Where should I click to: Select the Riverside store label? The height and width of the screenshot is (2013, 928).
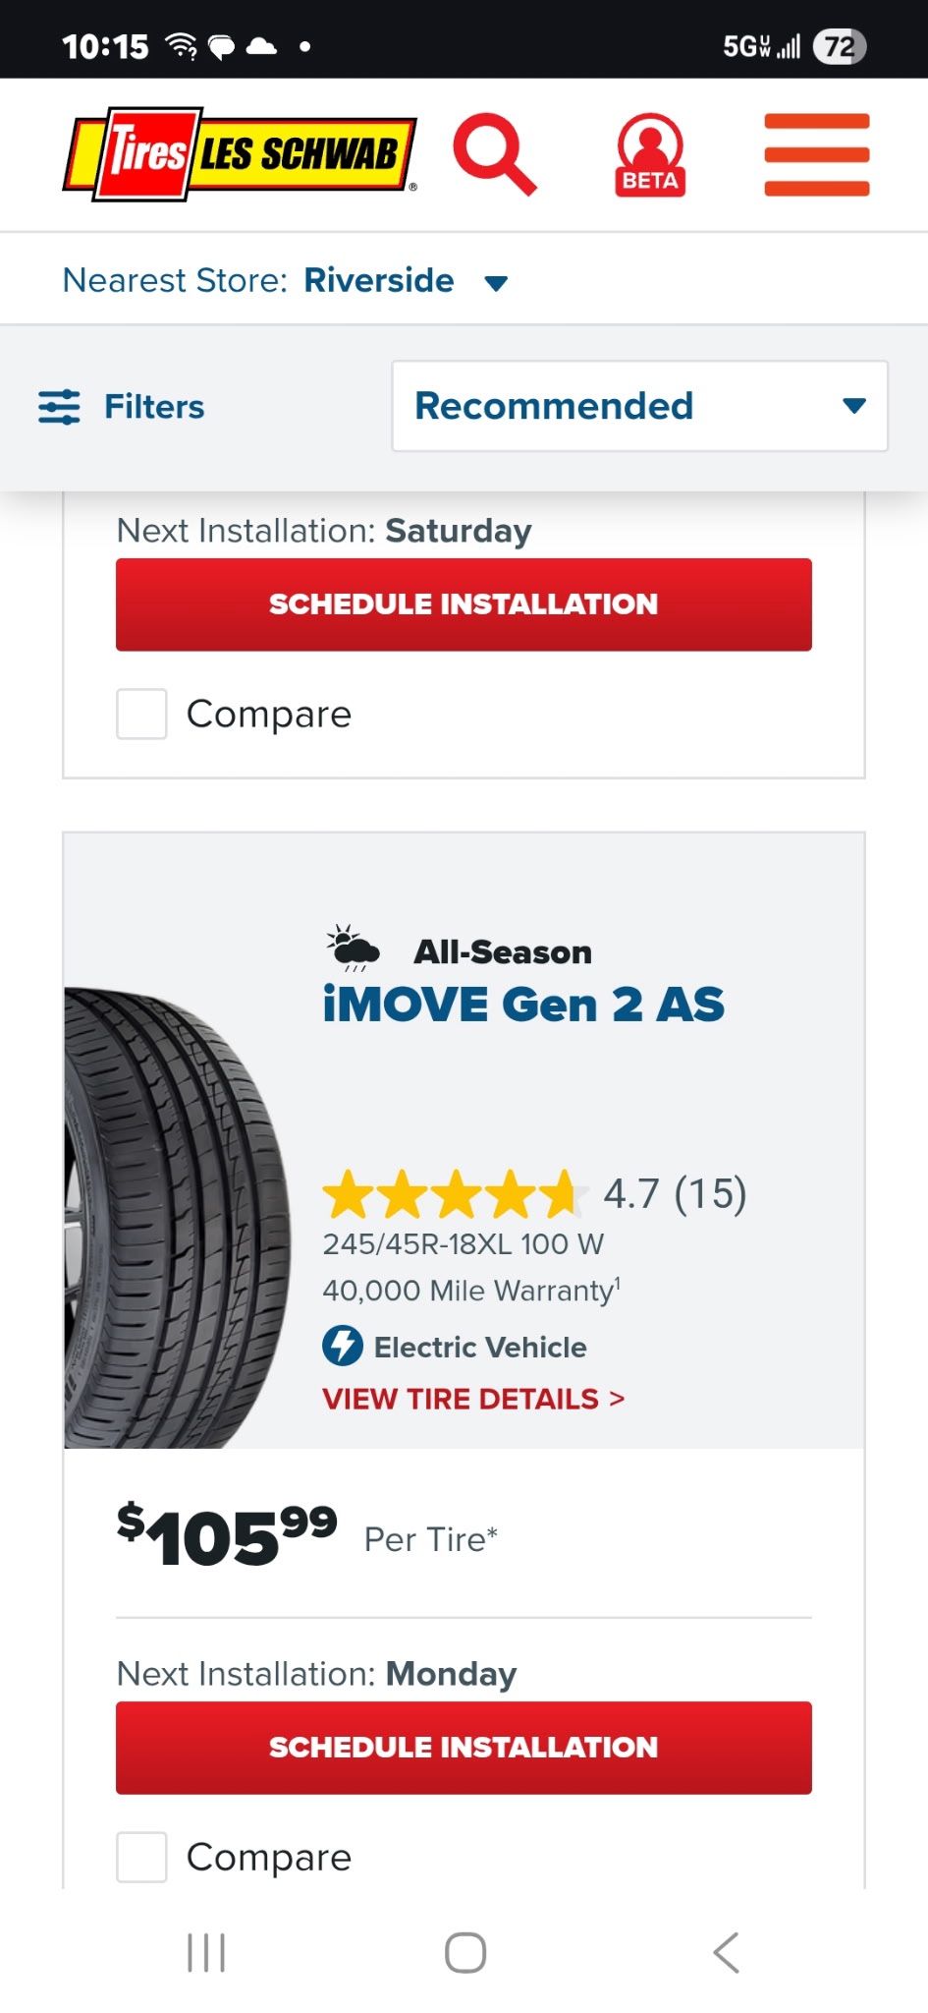tap(379, 280)
